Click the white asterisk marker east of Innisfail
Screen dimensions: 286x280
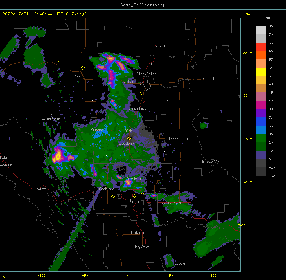(167, 101)
